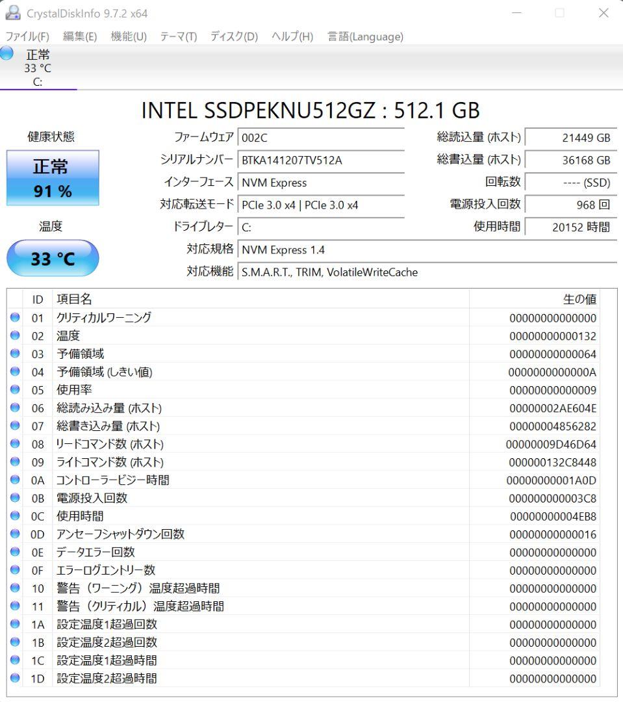Click rotation rate value ---- (SSD)
This screenshot has width=623, height=702.
coord(571,183)
